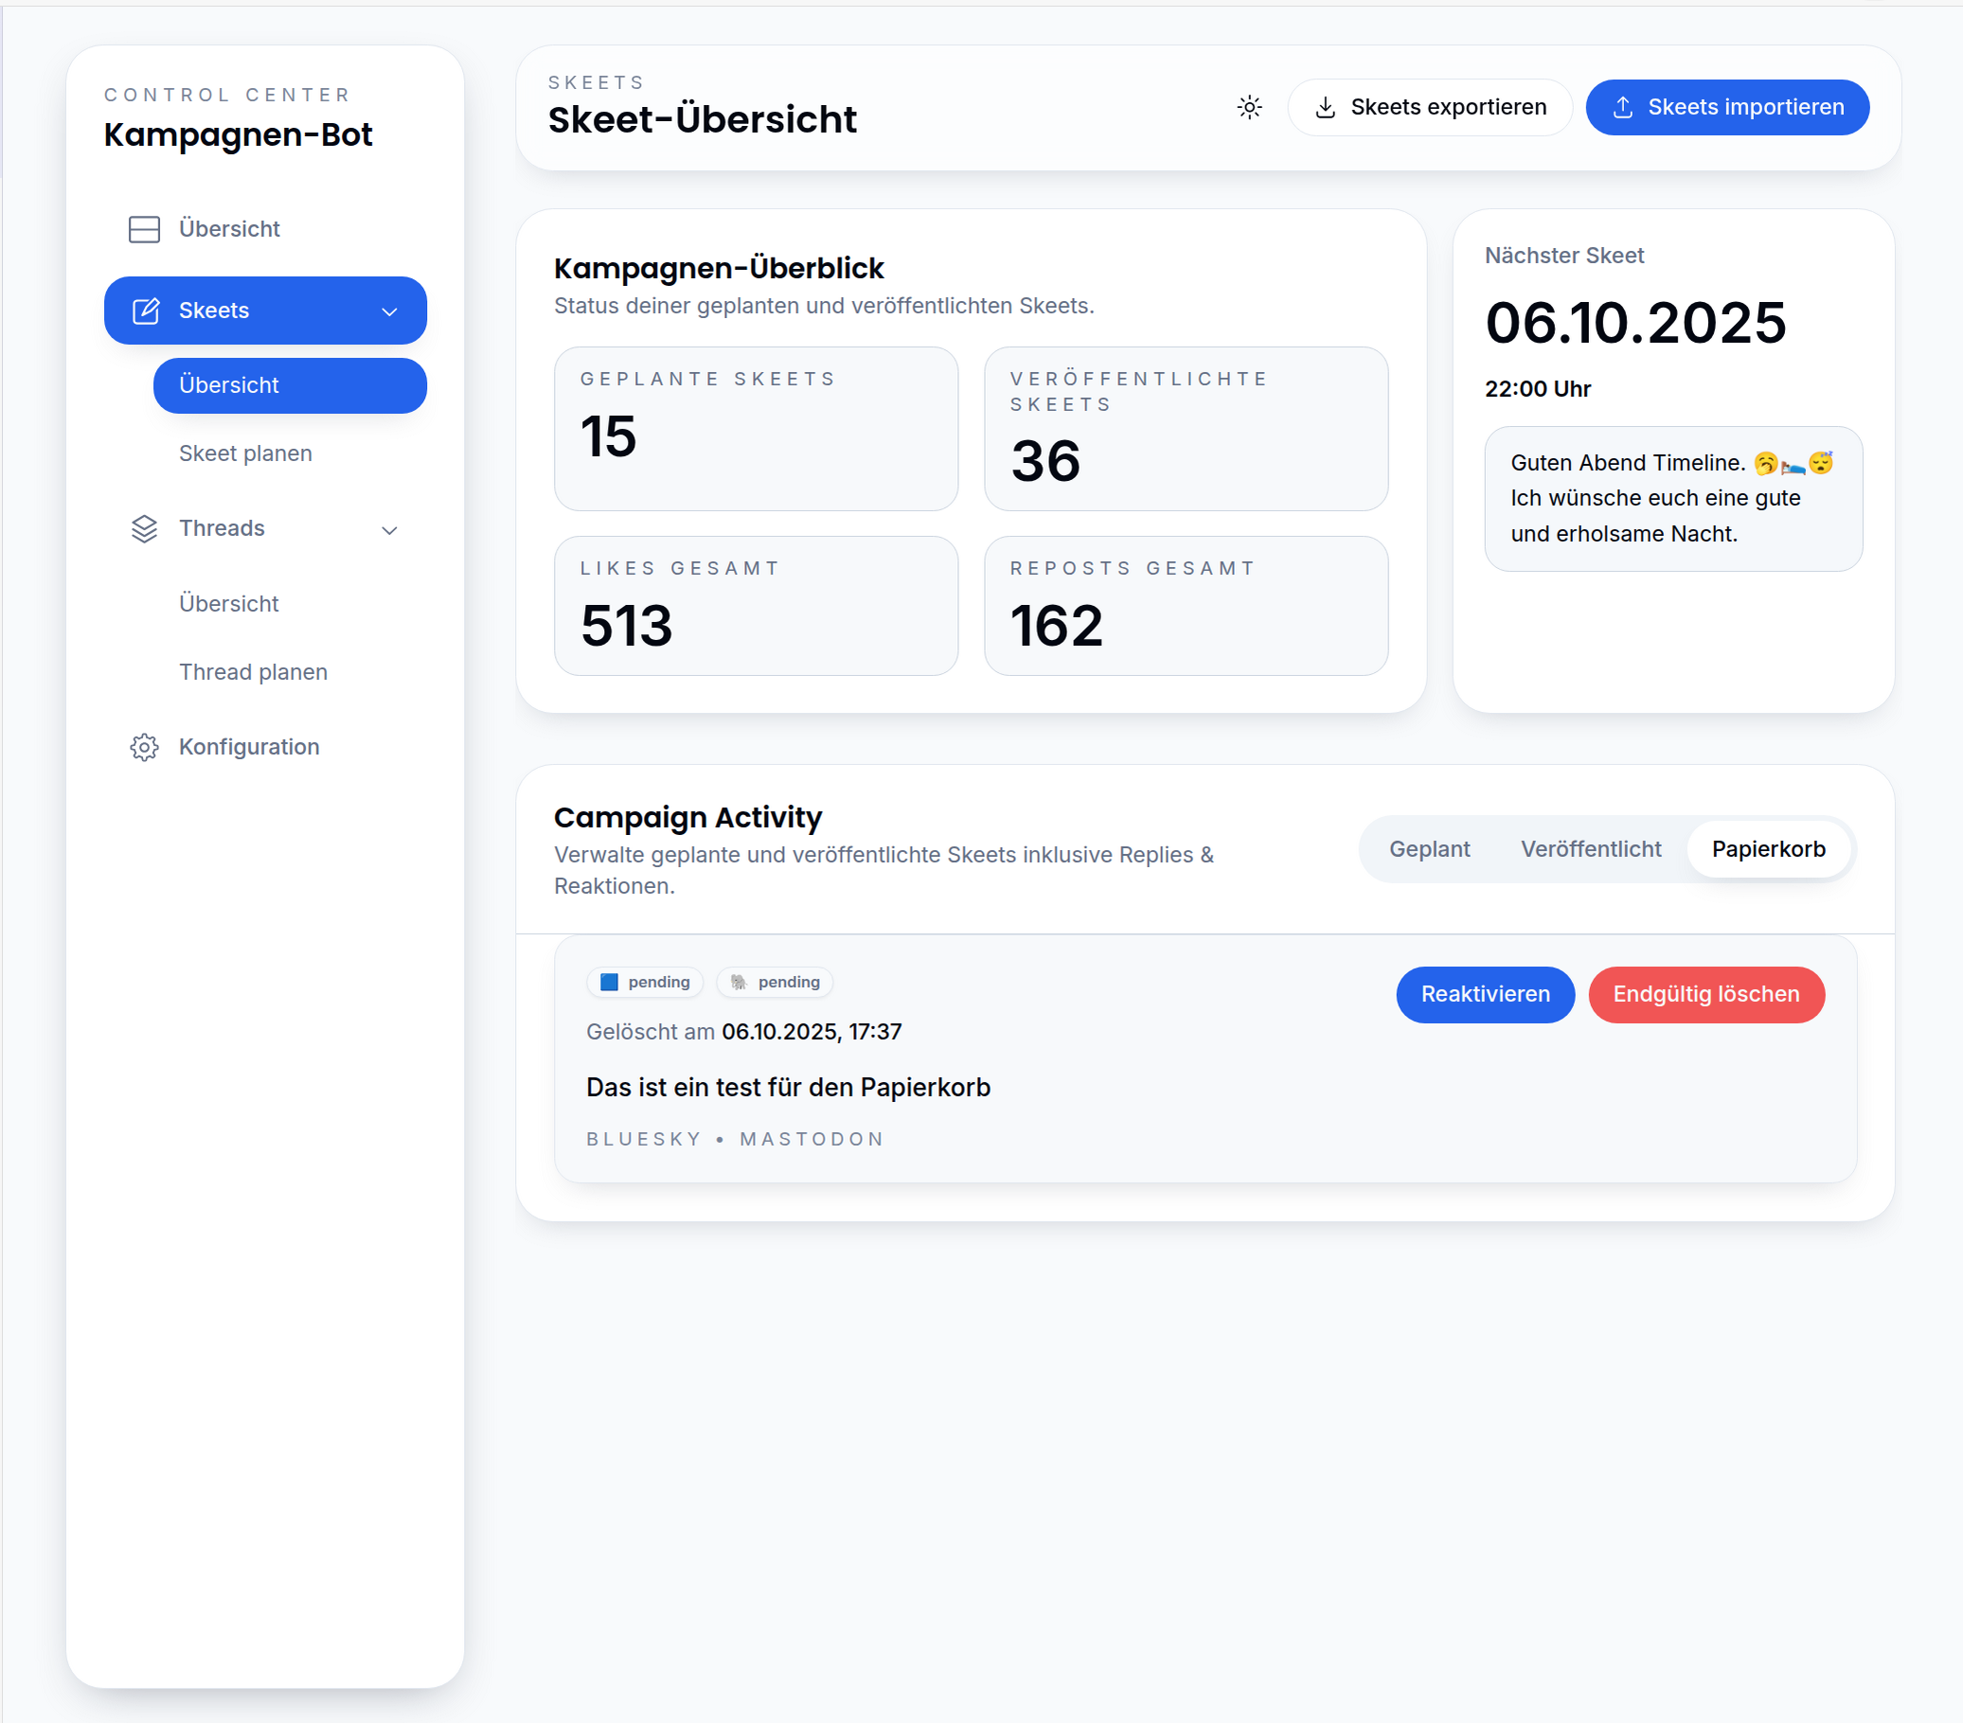Collapse the Skeets section chevron

point(389,312)
